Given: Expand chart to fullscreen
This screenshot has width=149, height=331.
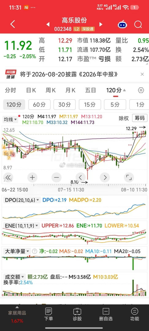Looking at the screenshot, I should 129,177.
